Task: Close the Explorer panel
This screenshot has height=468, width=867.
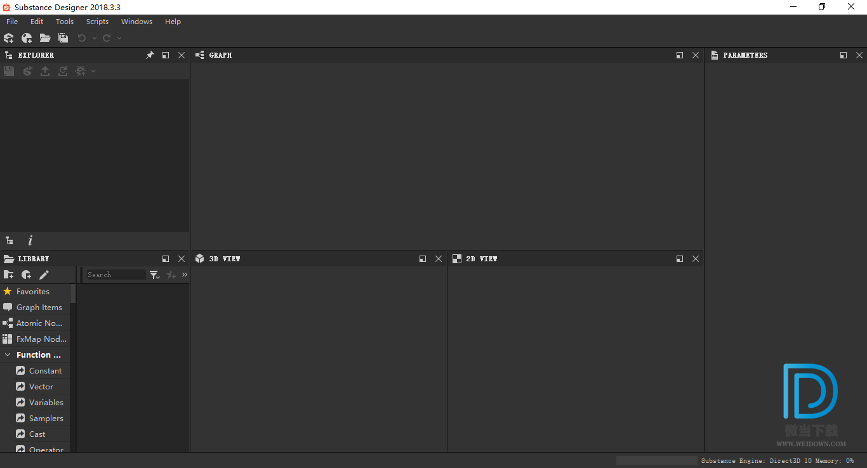Action: pos(182,55)
